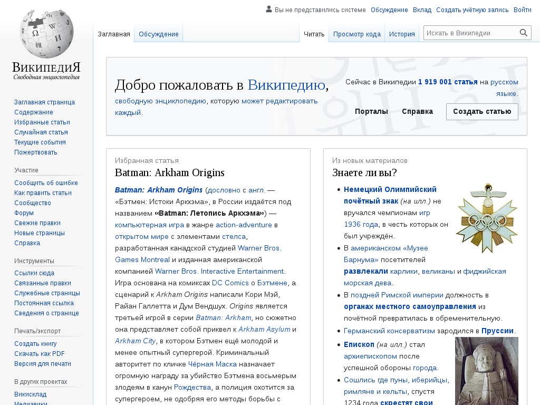Open «Избранные статьи» in the sidebar
The width and height of the screenshot is (540, 405).
coord(42,122)
